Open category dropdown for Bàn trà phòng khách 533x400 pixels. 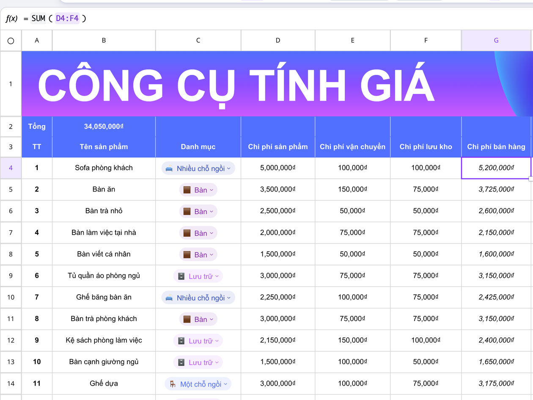point(198,319)
